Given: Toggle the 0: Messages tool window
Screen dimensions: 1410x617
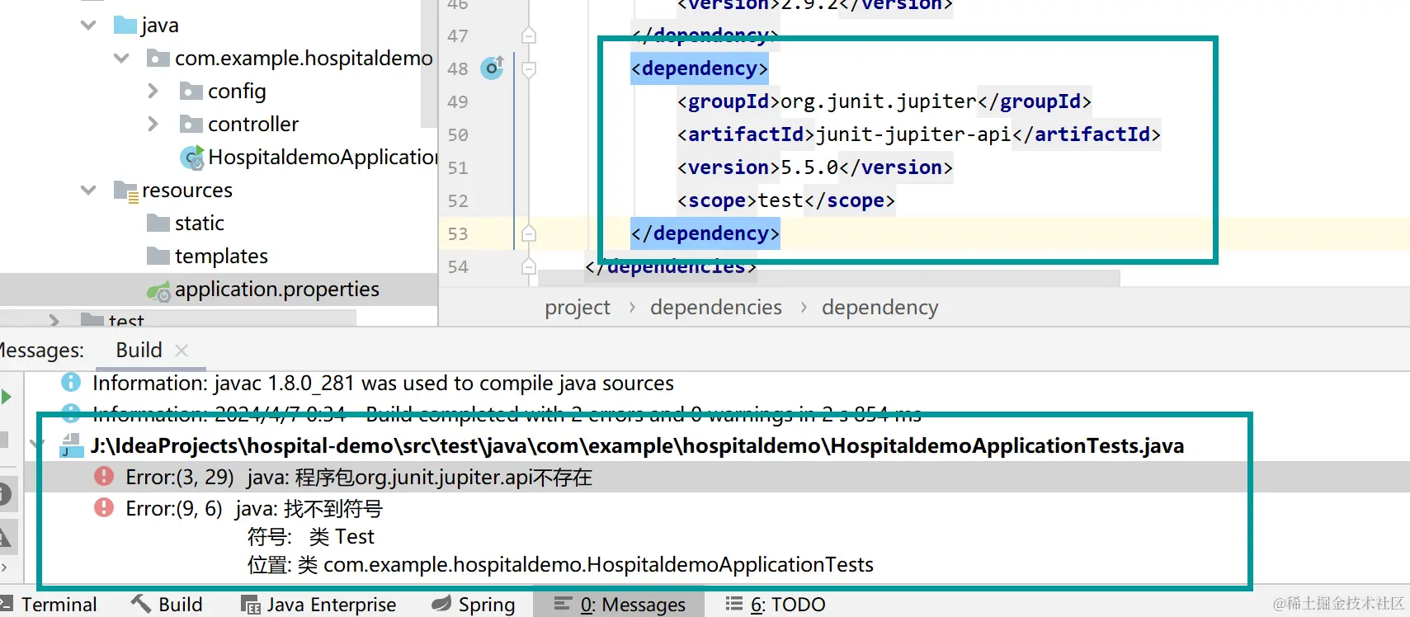Looking at the screenshot, I should click(620, 605).
